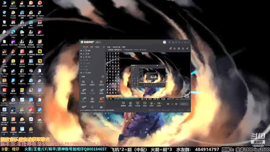The height and width of the screenshot is (152, 270).
Task: Open WeGame desktop shortcut
Action: click(13, 91)
